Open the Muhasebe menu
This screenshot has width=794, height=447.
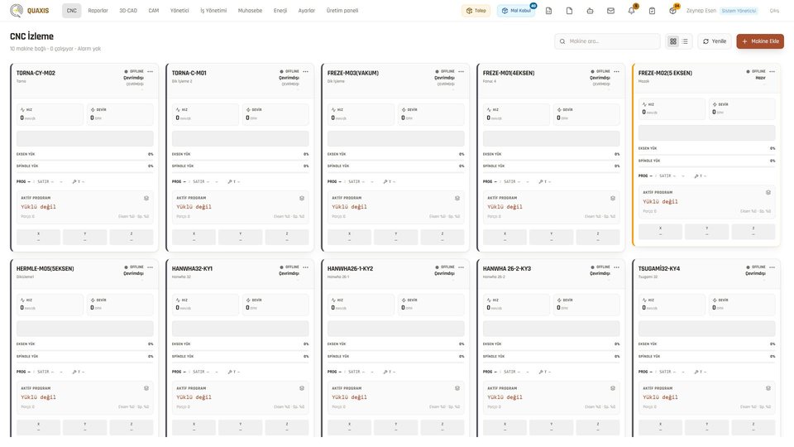click(x=250, y=11)
